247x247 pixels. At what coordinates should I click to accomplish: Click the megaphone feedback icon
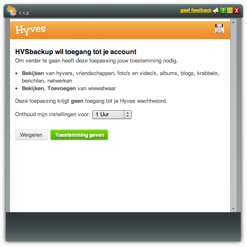tap(216, 10)
